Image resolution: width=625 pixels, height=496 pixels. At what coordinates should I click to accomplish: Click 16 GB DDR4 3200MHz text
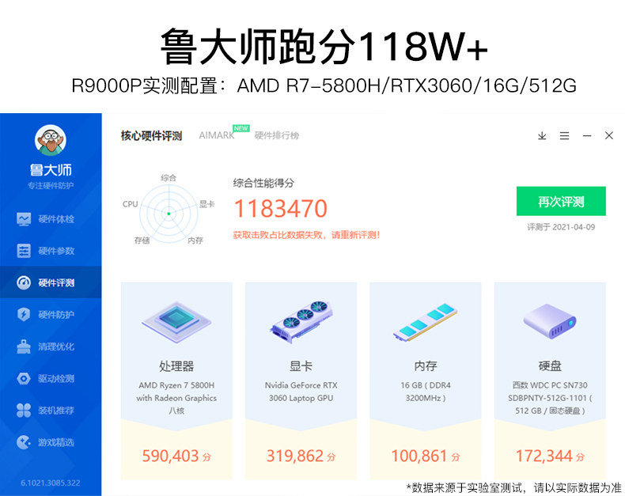426,392
